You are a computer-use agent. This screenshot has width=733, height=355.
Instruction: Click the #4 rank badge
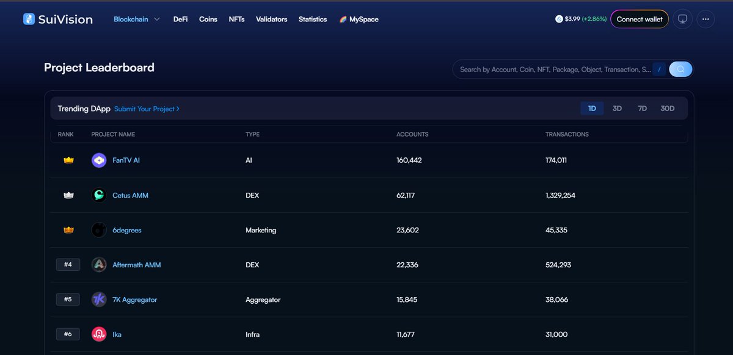[68, 265]
